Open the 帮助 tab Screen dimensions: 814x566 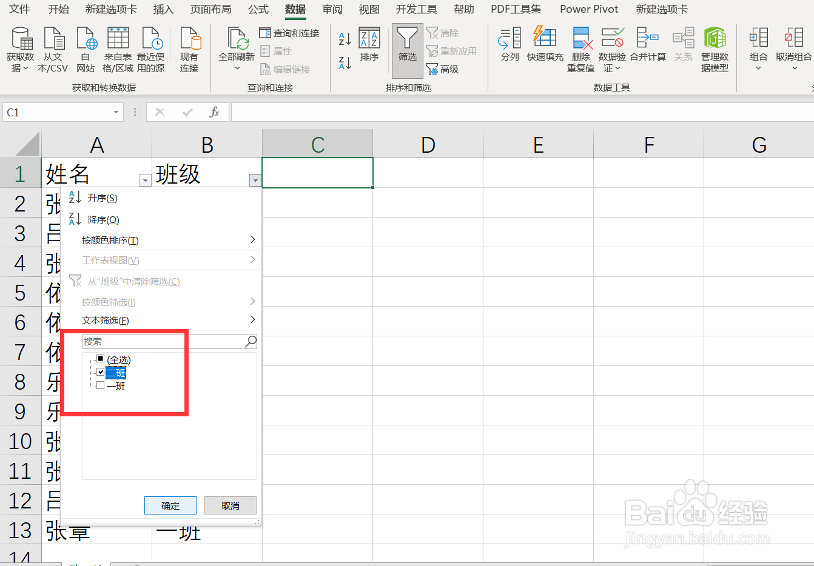[x=464, y=9]
